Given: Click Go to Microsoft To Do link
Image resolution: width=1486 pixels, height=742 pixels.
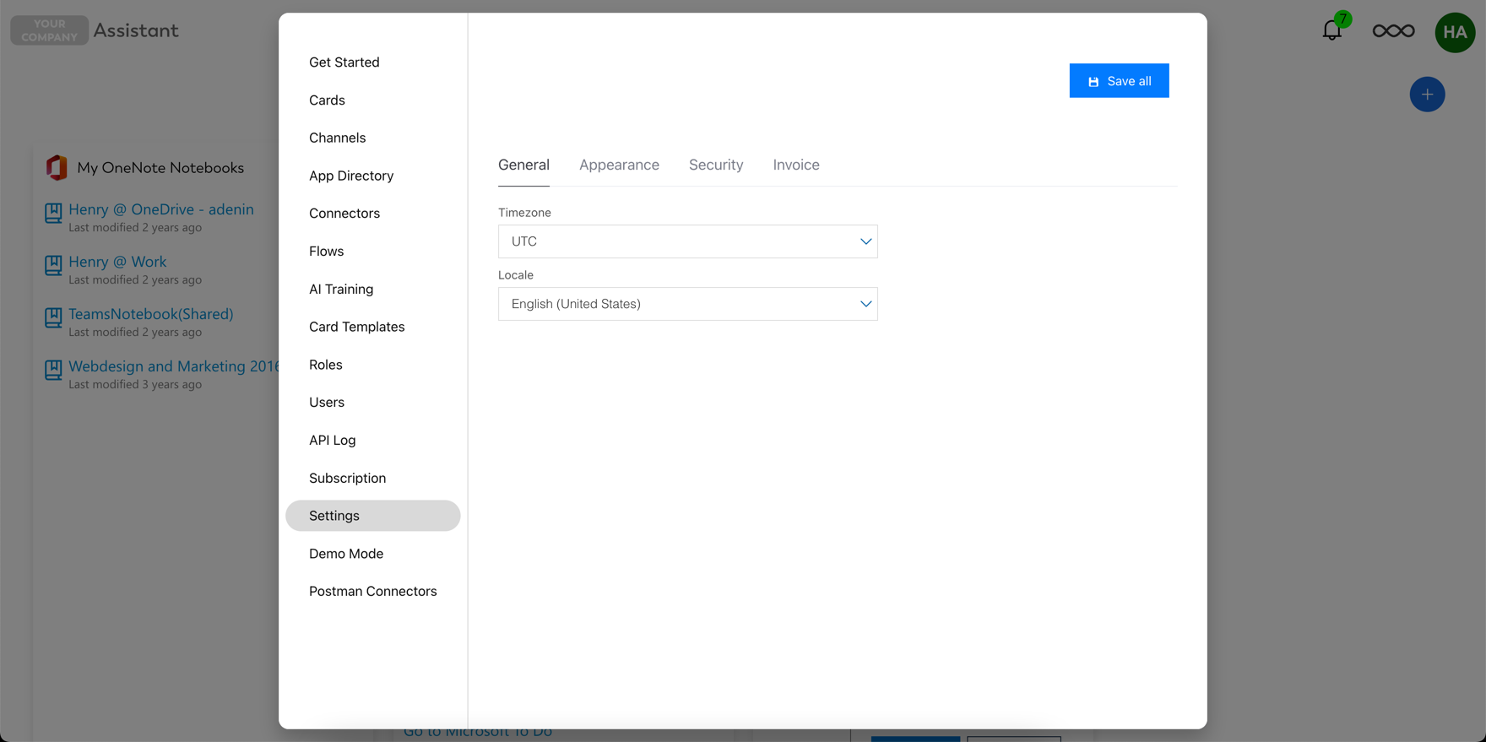Looking at the screenshot, I should click(x=478, y=732).
